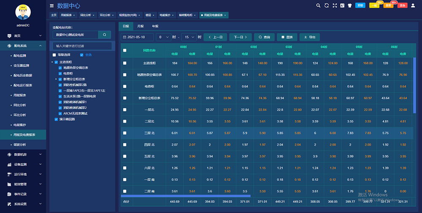Image resolution: width=422 pixels, height=213 pixels.
Task: Check the 三层北 row checkbox
Action: pyautogui.click(x=124, y=133)
